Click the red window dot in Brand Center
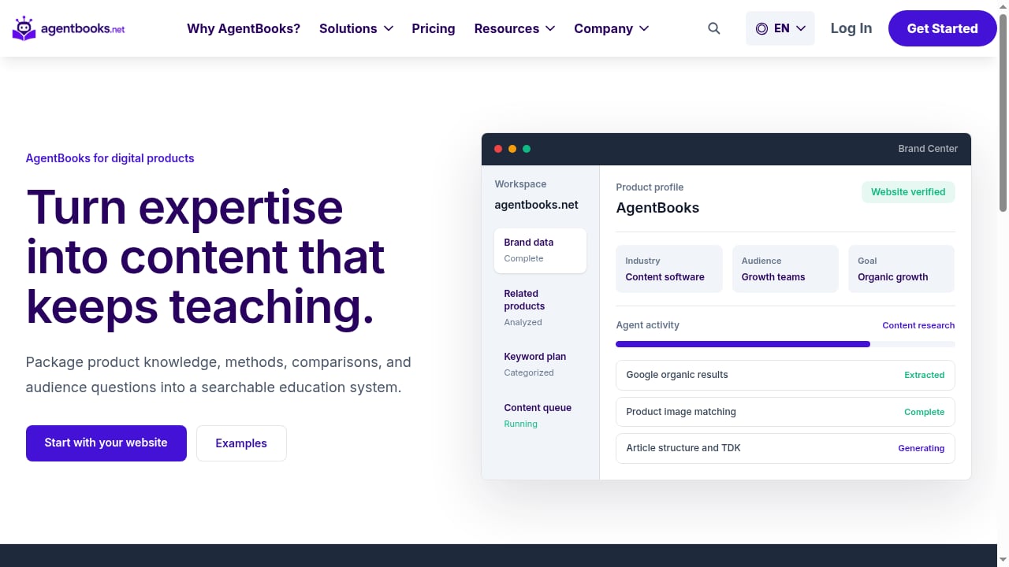Screen dimensions: 1009x567 (498, 149)
